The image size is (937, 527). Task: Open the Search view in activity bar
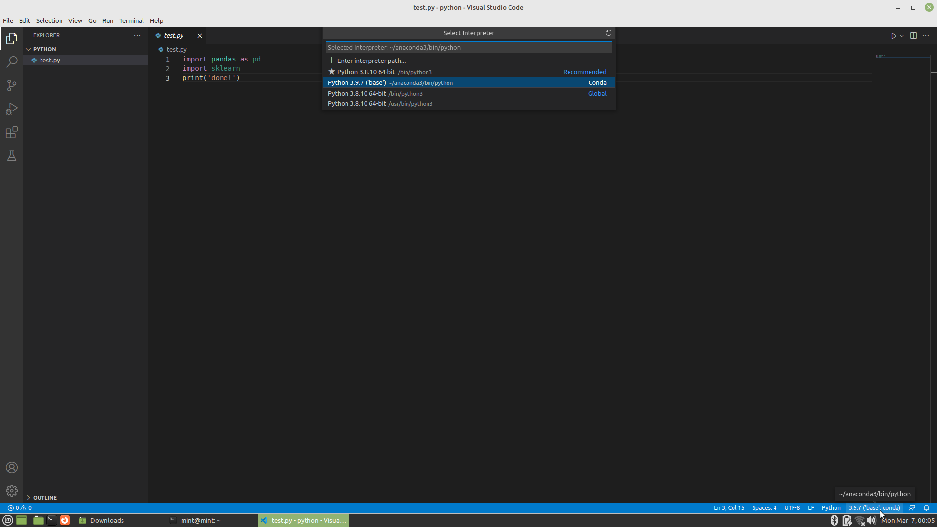[12, 62]
